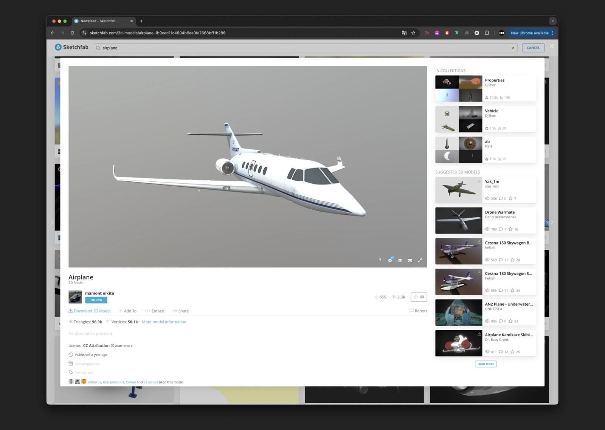This screenshot has height=430, width=605.
Task: Expand More model information
Action: [x=164, y=322]
